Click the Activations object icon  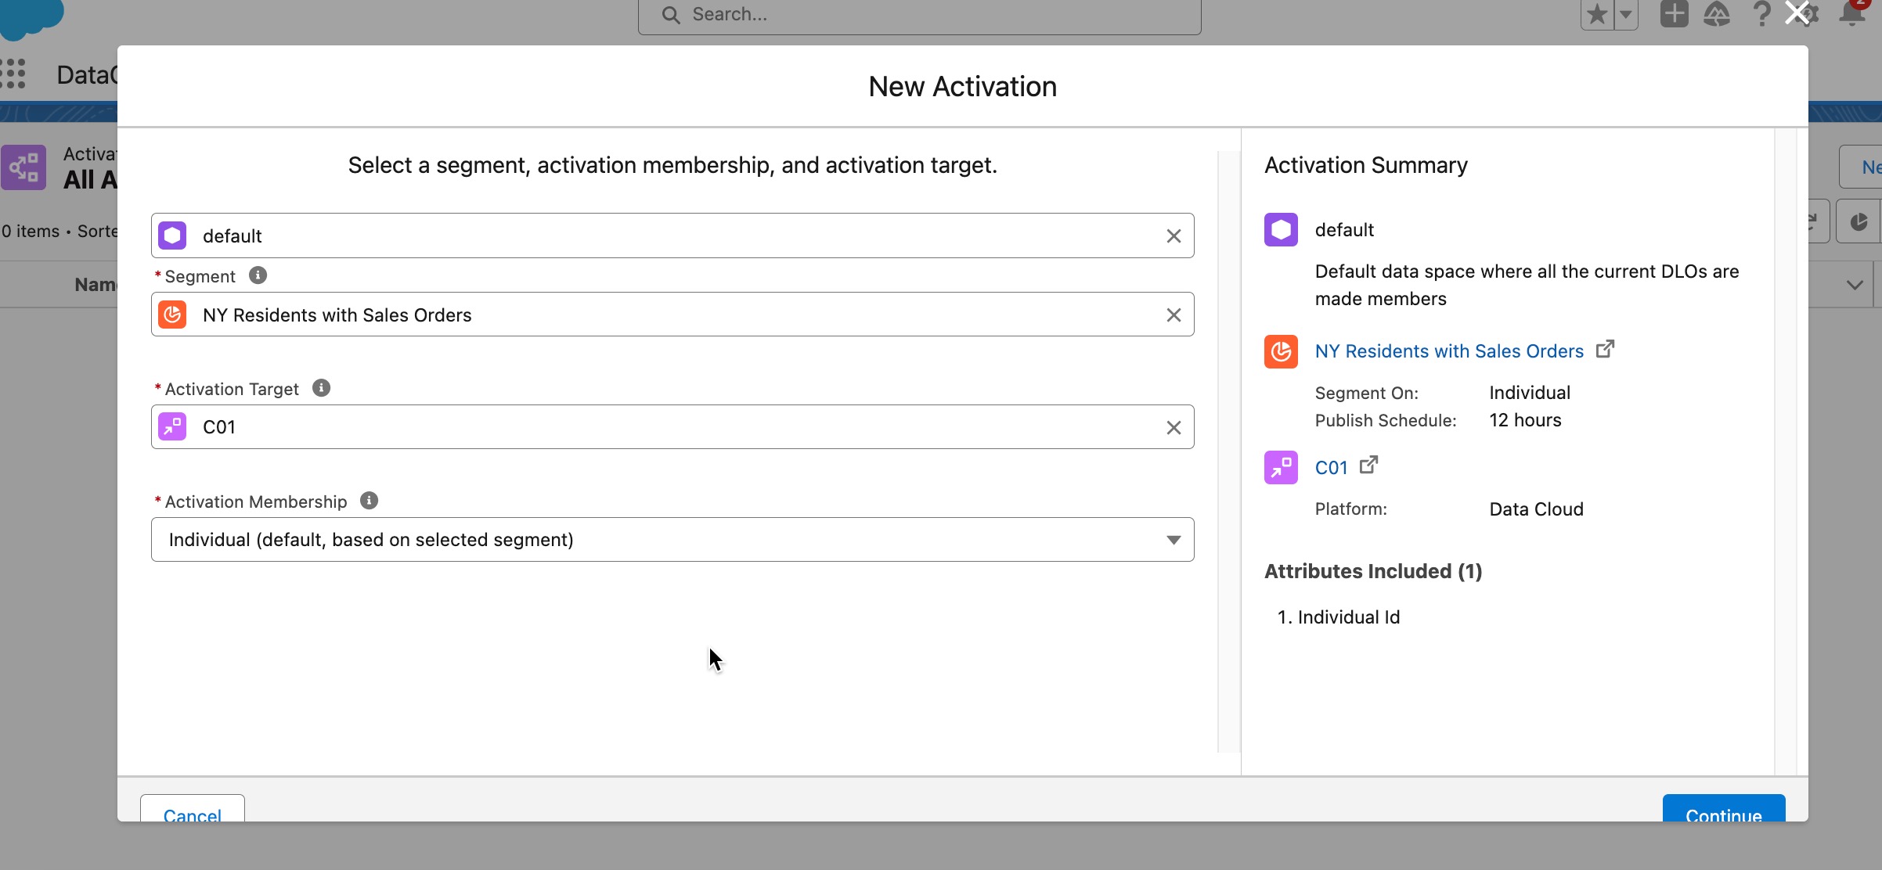coord(23,167)
